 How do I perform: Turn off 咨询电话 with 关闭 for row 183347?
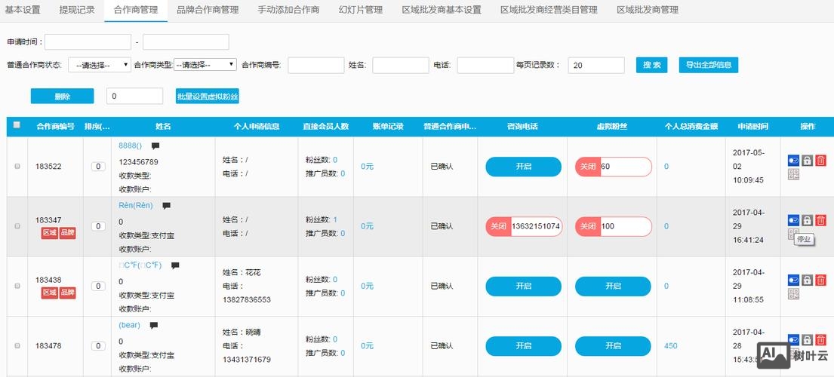[x=498, y=226]
